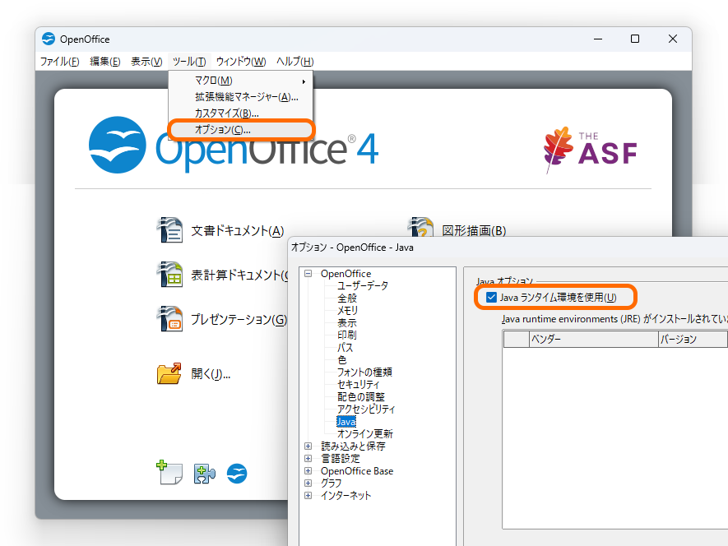Click the OpenOffice title bar logo icon
Screen dimensions: 728x546
(x=49, y=39)
